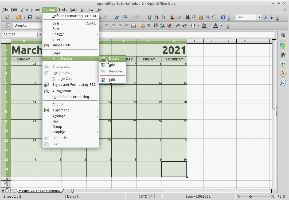Image resolution: width=289 pixels, height=200 pixels.
Task: Toggle justified alignment in the toolbar
Action: 126,26
